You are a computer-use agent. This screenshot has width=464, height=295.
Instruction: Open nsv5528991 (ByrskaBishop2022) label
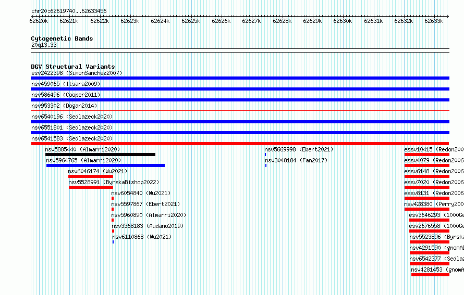tap(114, 182)
